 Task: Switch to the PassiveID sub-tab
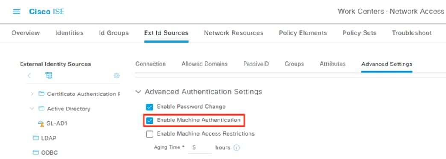pyautogui.click(x=256, y=64)
